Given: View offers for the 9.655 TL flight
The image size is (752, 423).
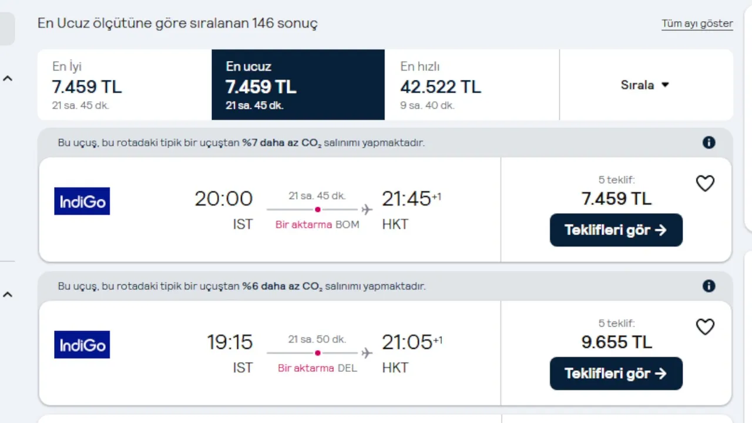Looking at the screenshot, I should [616, 374].
